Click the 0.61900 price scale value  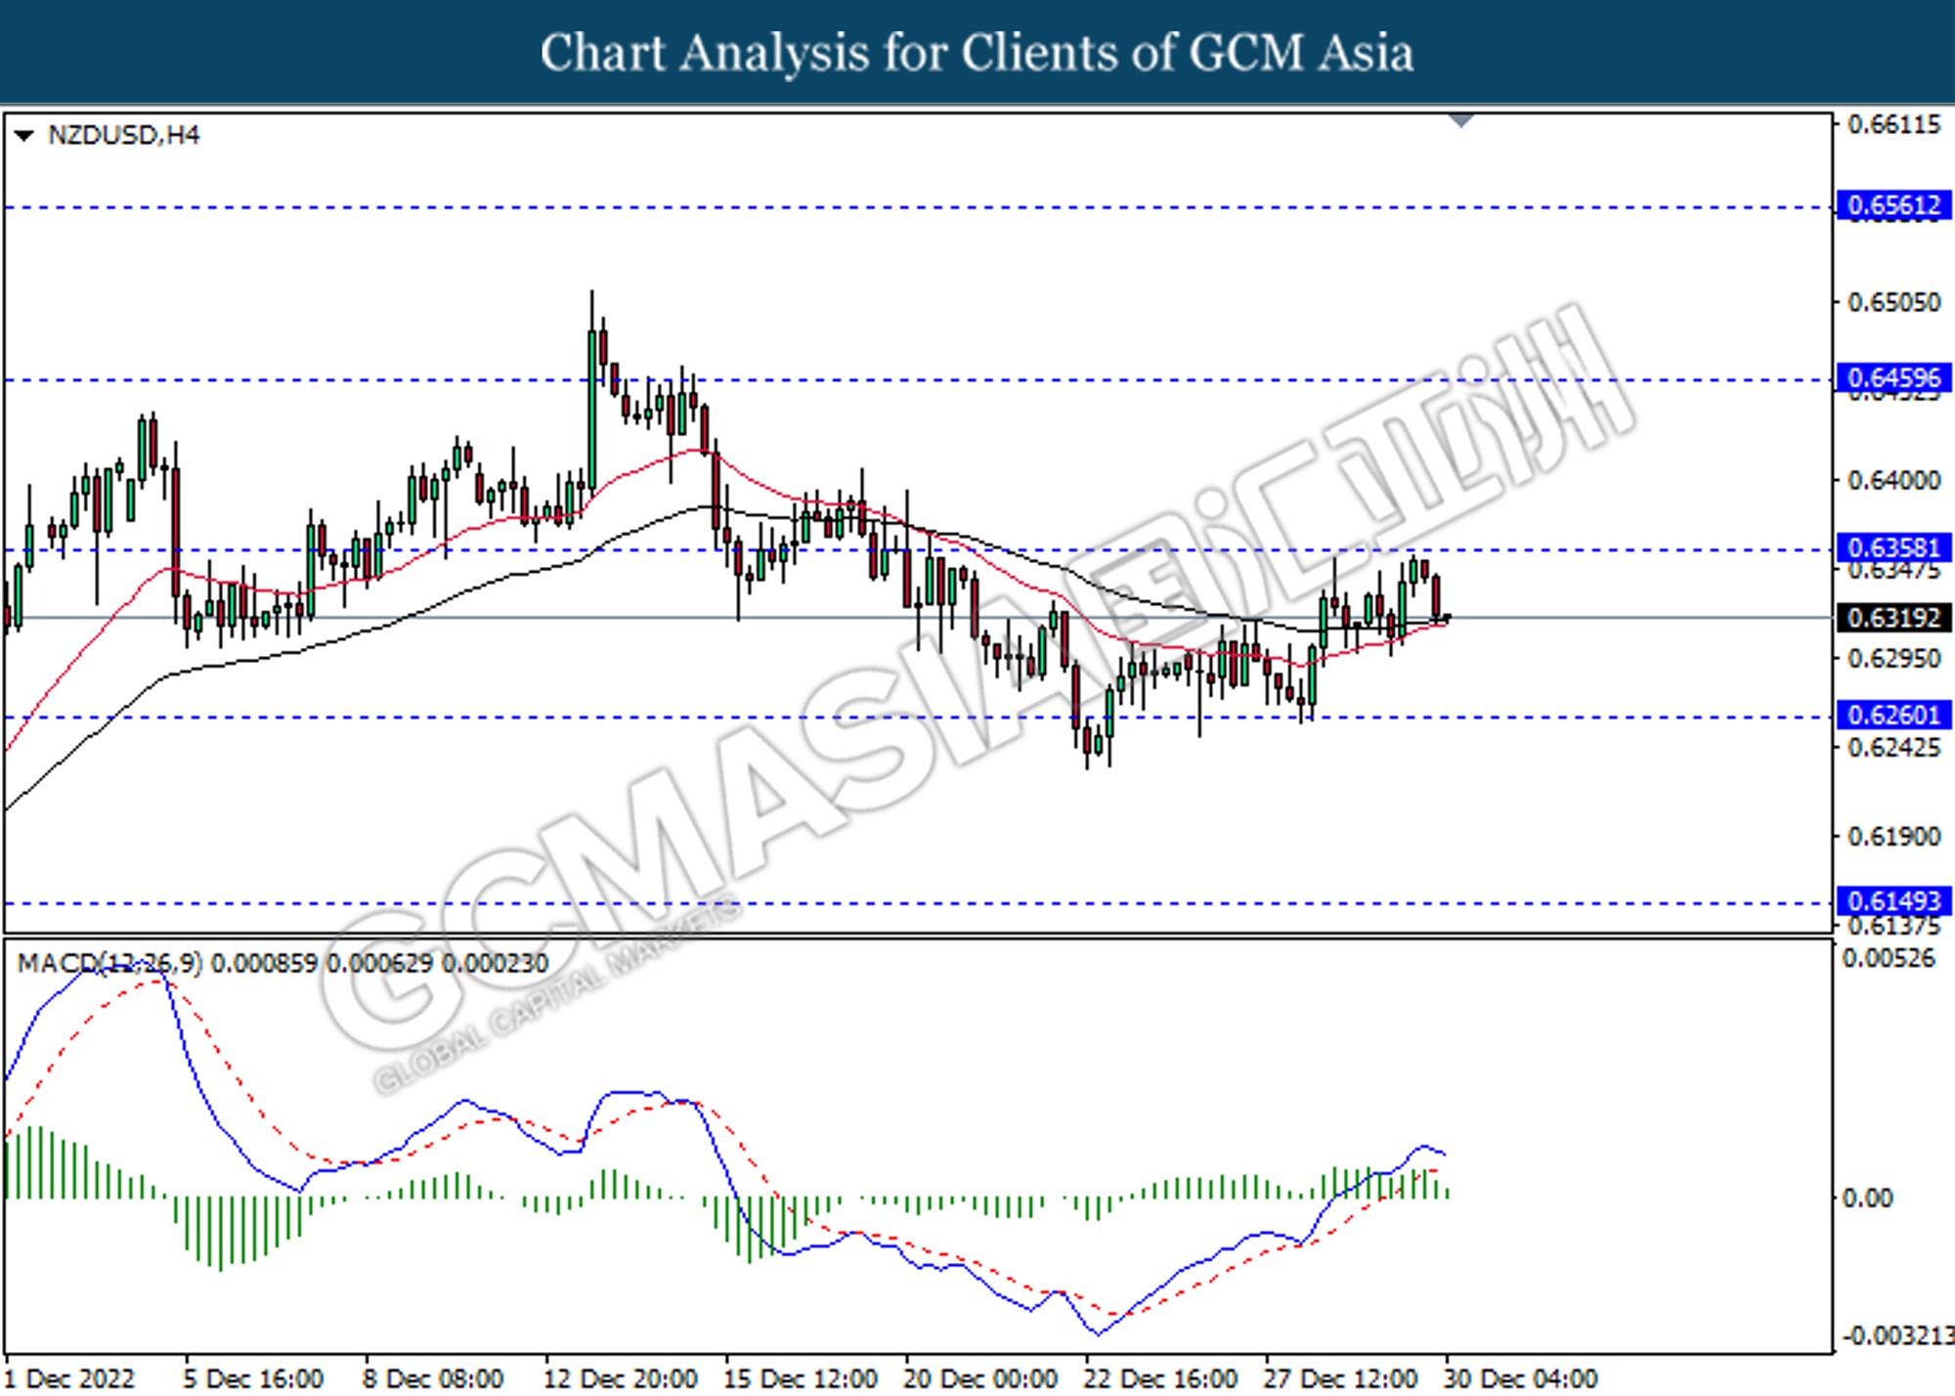1893,837
